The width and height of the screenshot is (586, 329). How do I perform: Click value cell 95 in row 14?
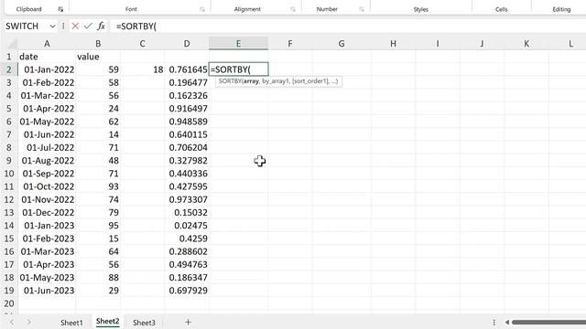point(98,226)
